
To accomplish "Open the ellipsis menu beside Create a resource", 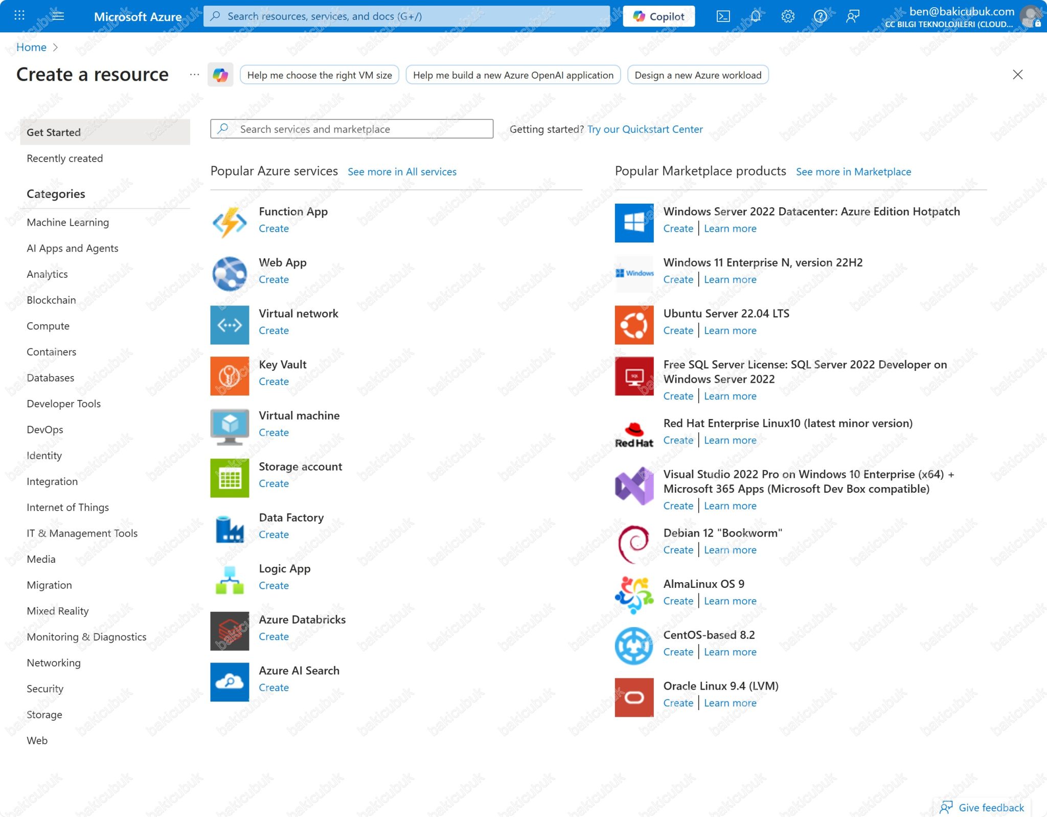I will pos(194,75).
